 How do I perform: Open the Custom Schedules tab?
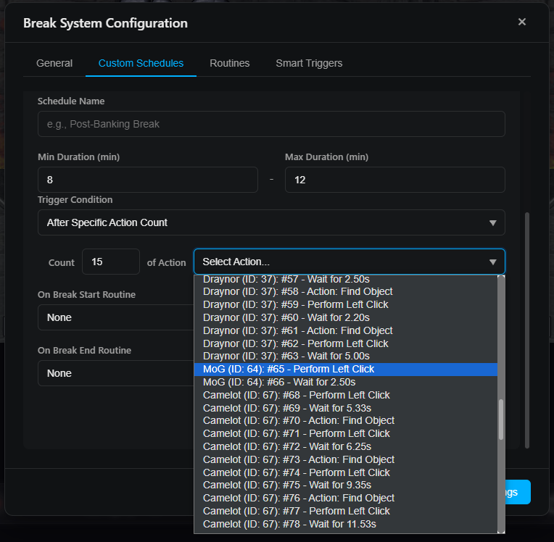point(141,63)
